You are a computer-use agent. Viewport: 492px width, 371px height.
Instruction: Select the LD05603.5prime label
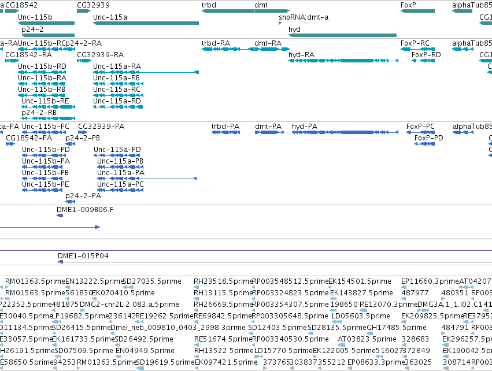[361, 316]
